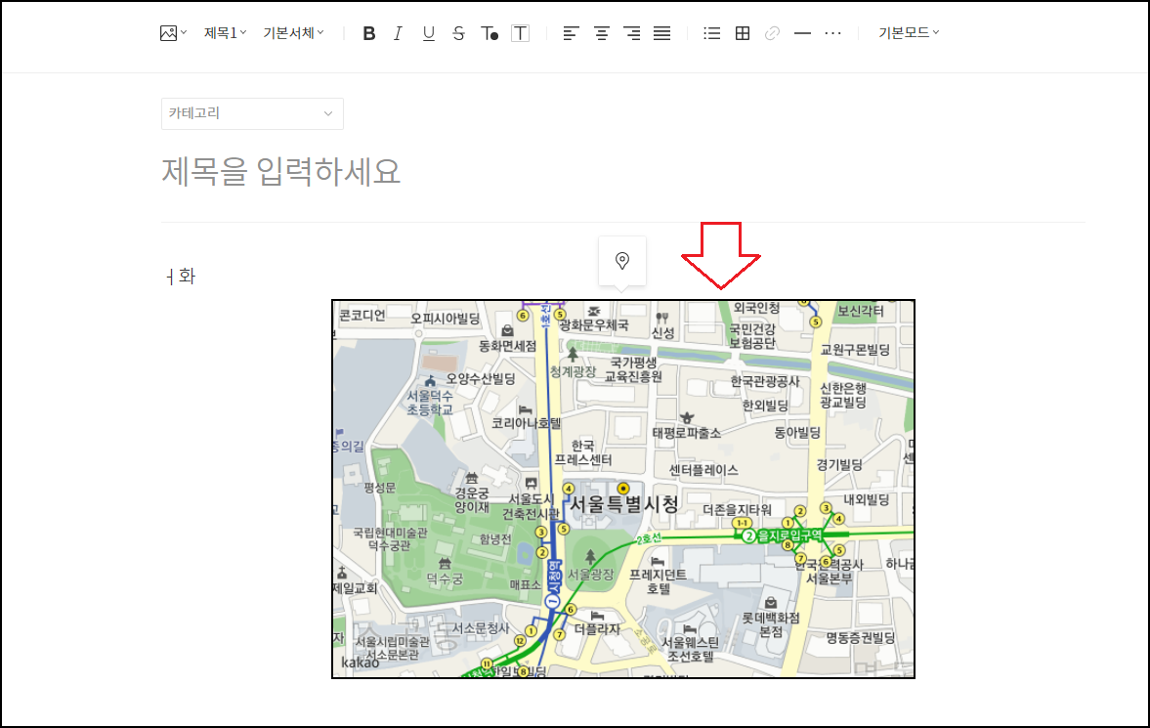Toggle italic formatting
This screenshot has width=1150, height=728.
(398, 33)
